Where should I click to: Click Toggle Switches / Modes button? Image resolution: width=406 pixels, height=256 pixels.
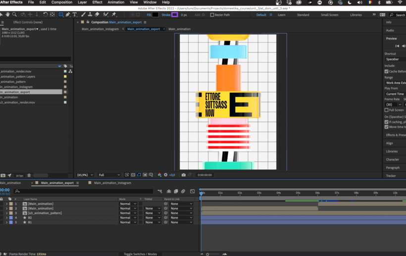coord(140,254)
